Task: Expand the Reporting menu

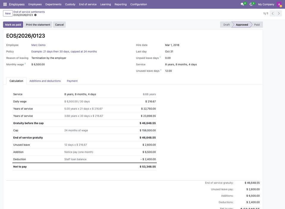Action: pos(120,4)
